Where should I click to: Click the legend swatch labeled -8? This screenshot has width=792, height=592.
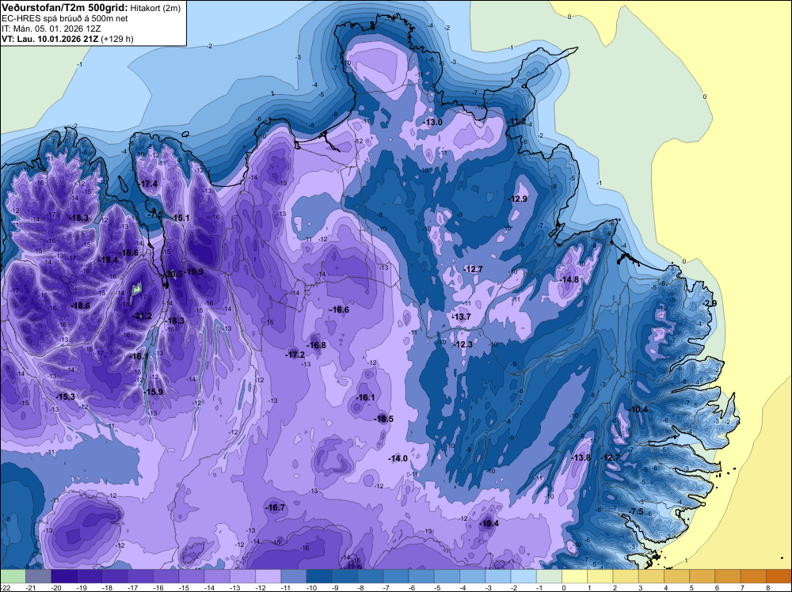click(x=370, y=576)
